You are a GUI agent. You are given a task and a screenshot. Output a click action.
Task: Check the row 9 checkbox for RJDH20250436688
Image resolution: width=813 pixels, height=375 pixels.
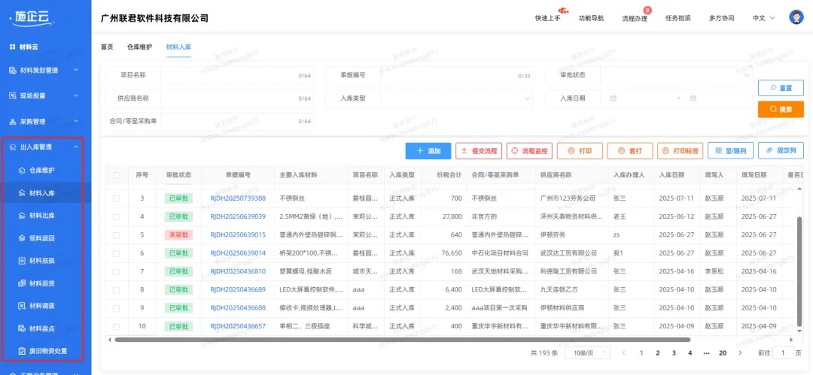point(117,307)
